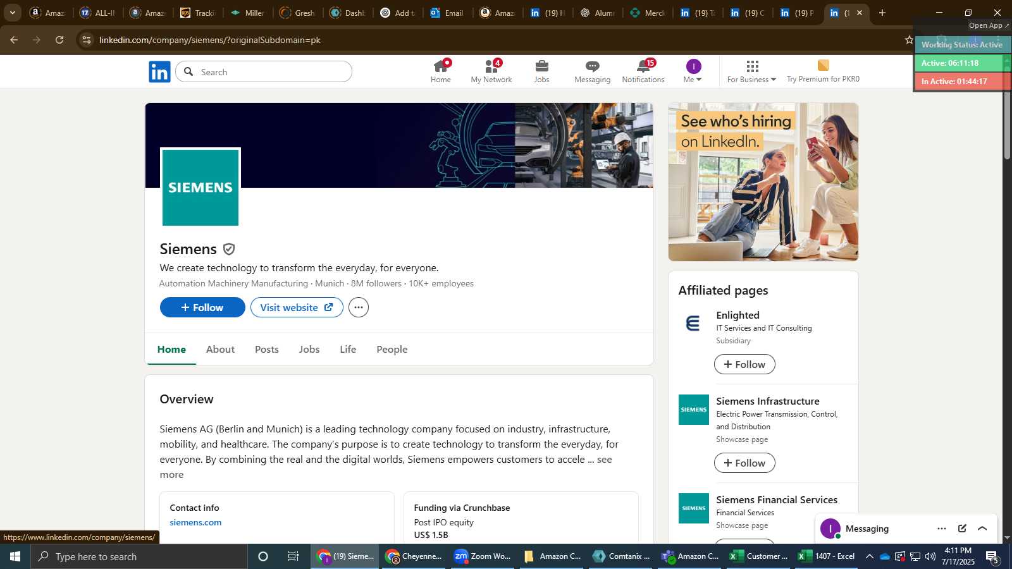Click Siemens Financial Services logo icon
The width and height of the screenshot is (1012, 569).
(x=693, y=508)
